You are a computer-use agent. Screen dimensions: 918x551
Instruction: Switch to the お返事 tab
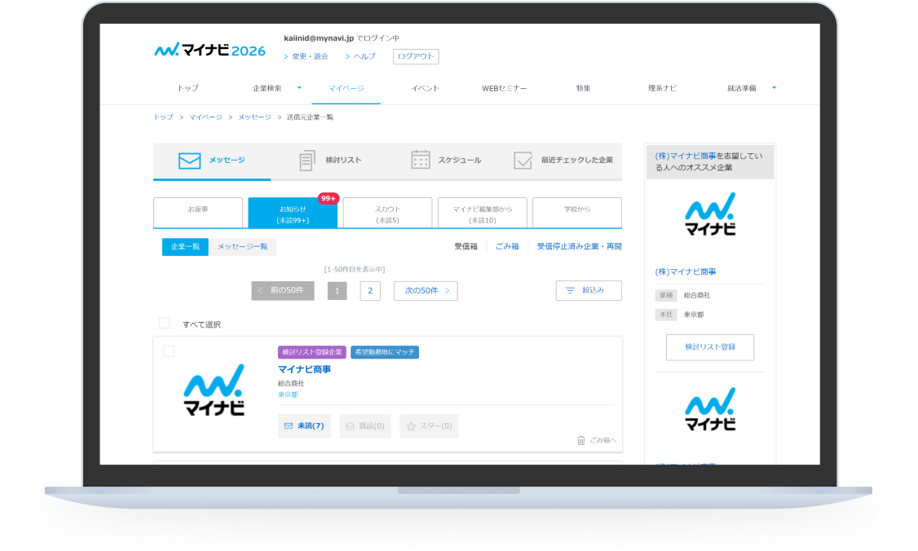[198, 213]
